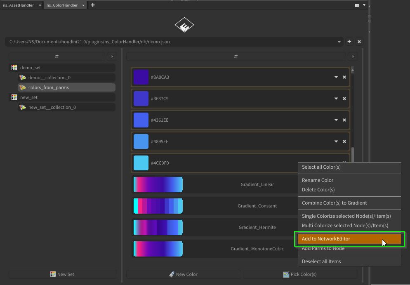410x285 pixels.
Task: Add a new pane tab with plus
Action: point(92,5)
